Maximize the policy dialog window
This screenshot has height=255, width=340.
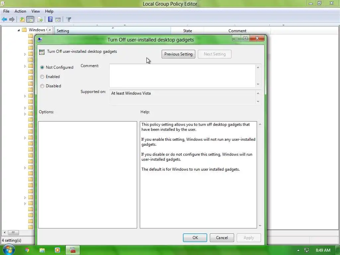(x=245, y=38)
